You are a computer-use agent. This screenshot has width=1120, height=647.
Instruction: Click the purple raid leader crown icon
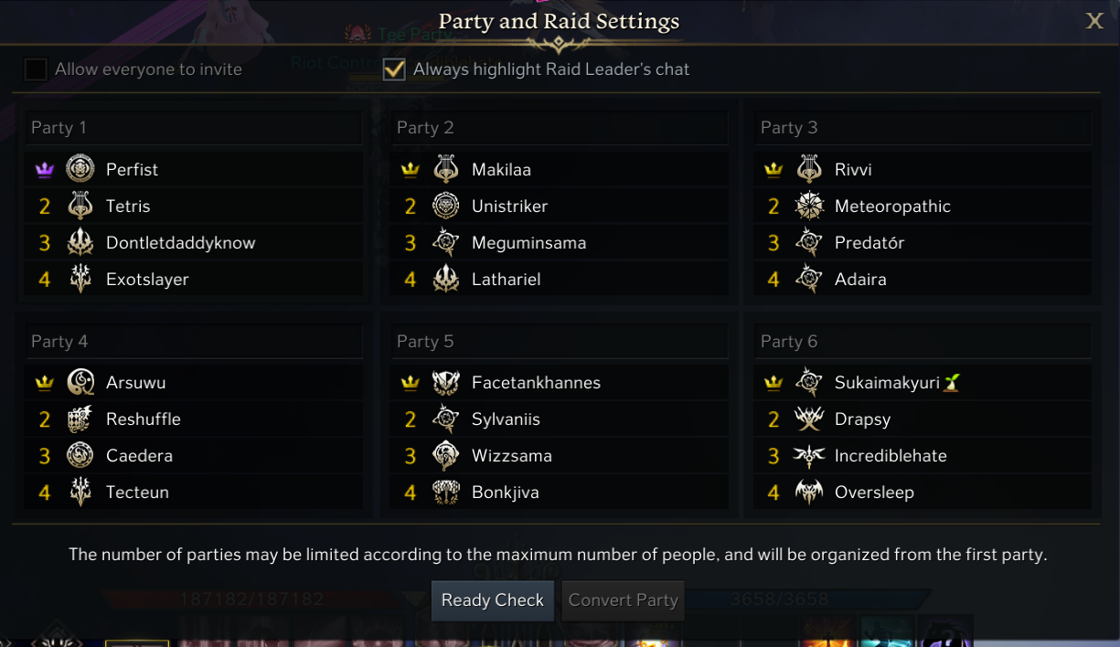[x=44, y=170]
